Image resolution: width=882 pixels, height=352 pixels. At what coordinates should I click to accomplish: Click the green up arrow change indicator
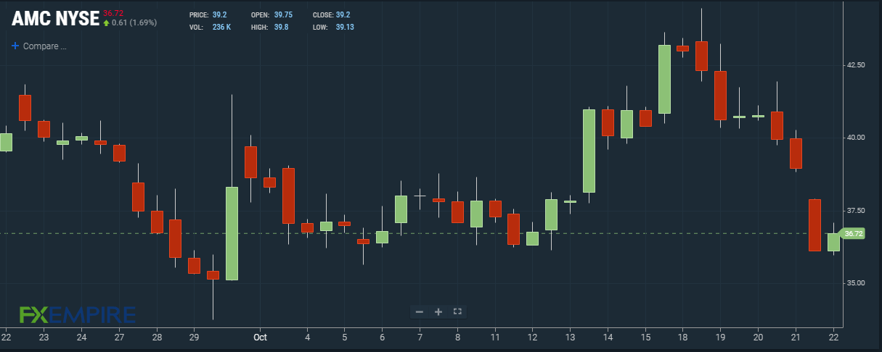[106, 23]
